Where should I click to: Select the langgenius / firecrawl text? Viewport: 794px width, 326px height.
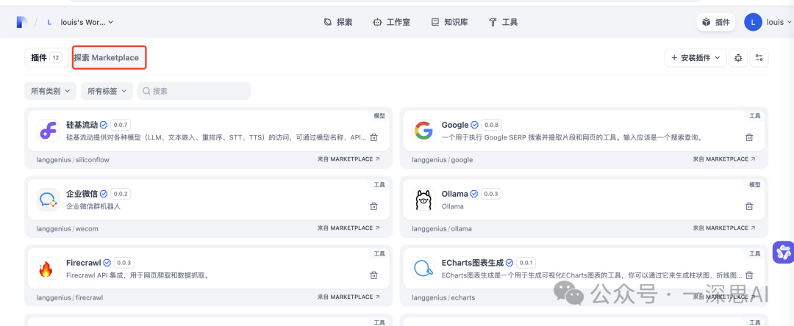[x=70, y=297]
